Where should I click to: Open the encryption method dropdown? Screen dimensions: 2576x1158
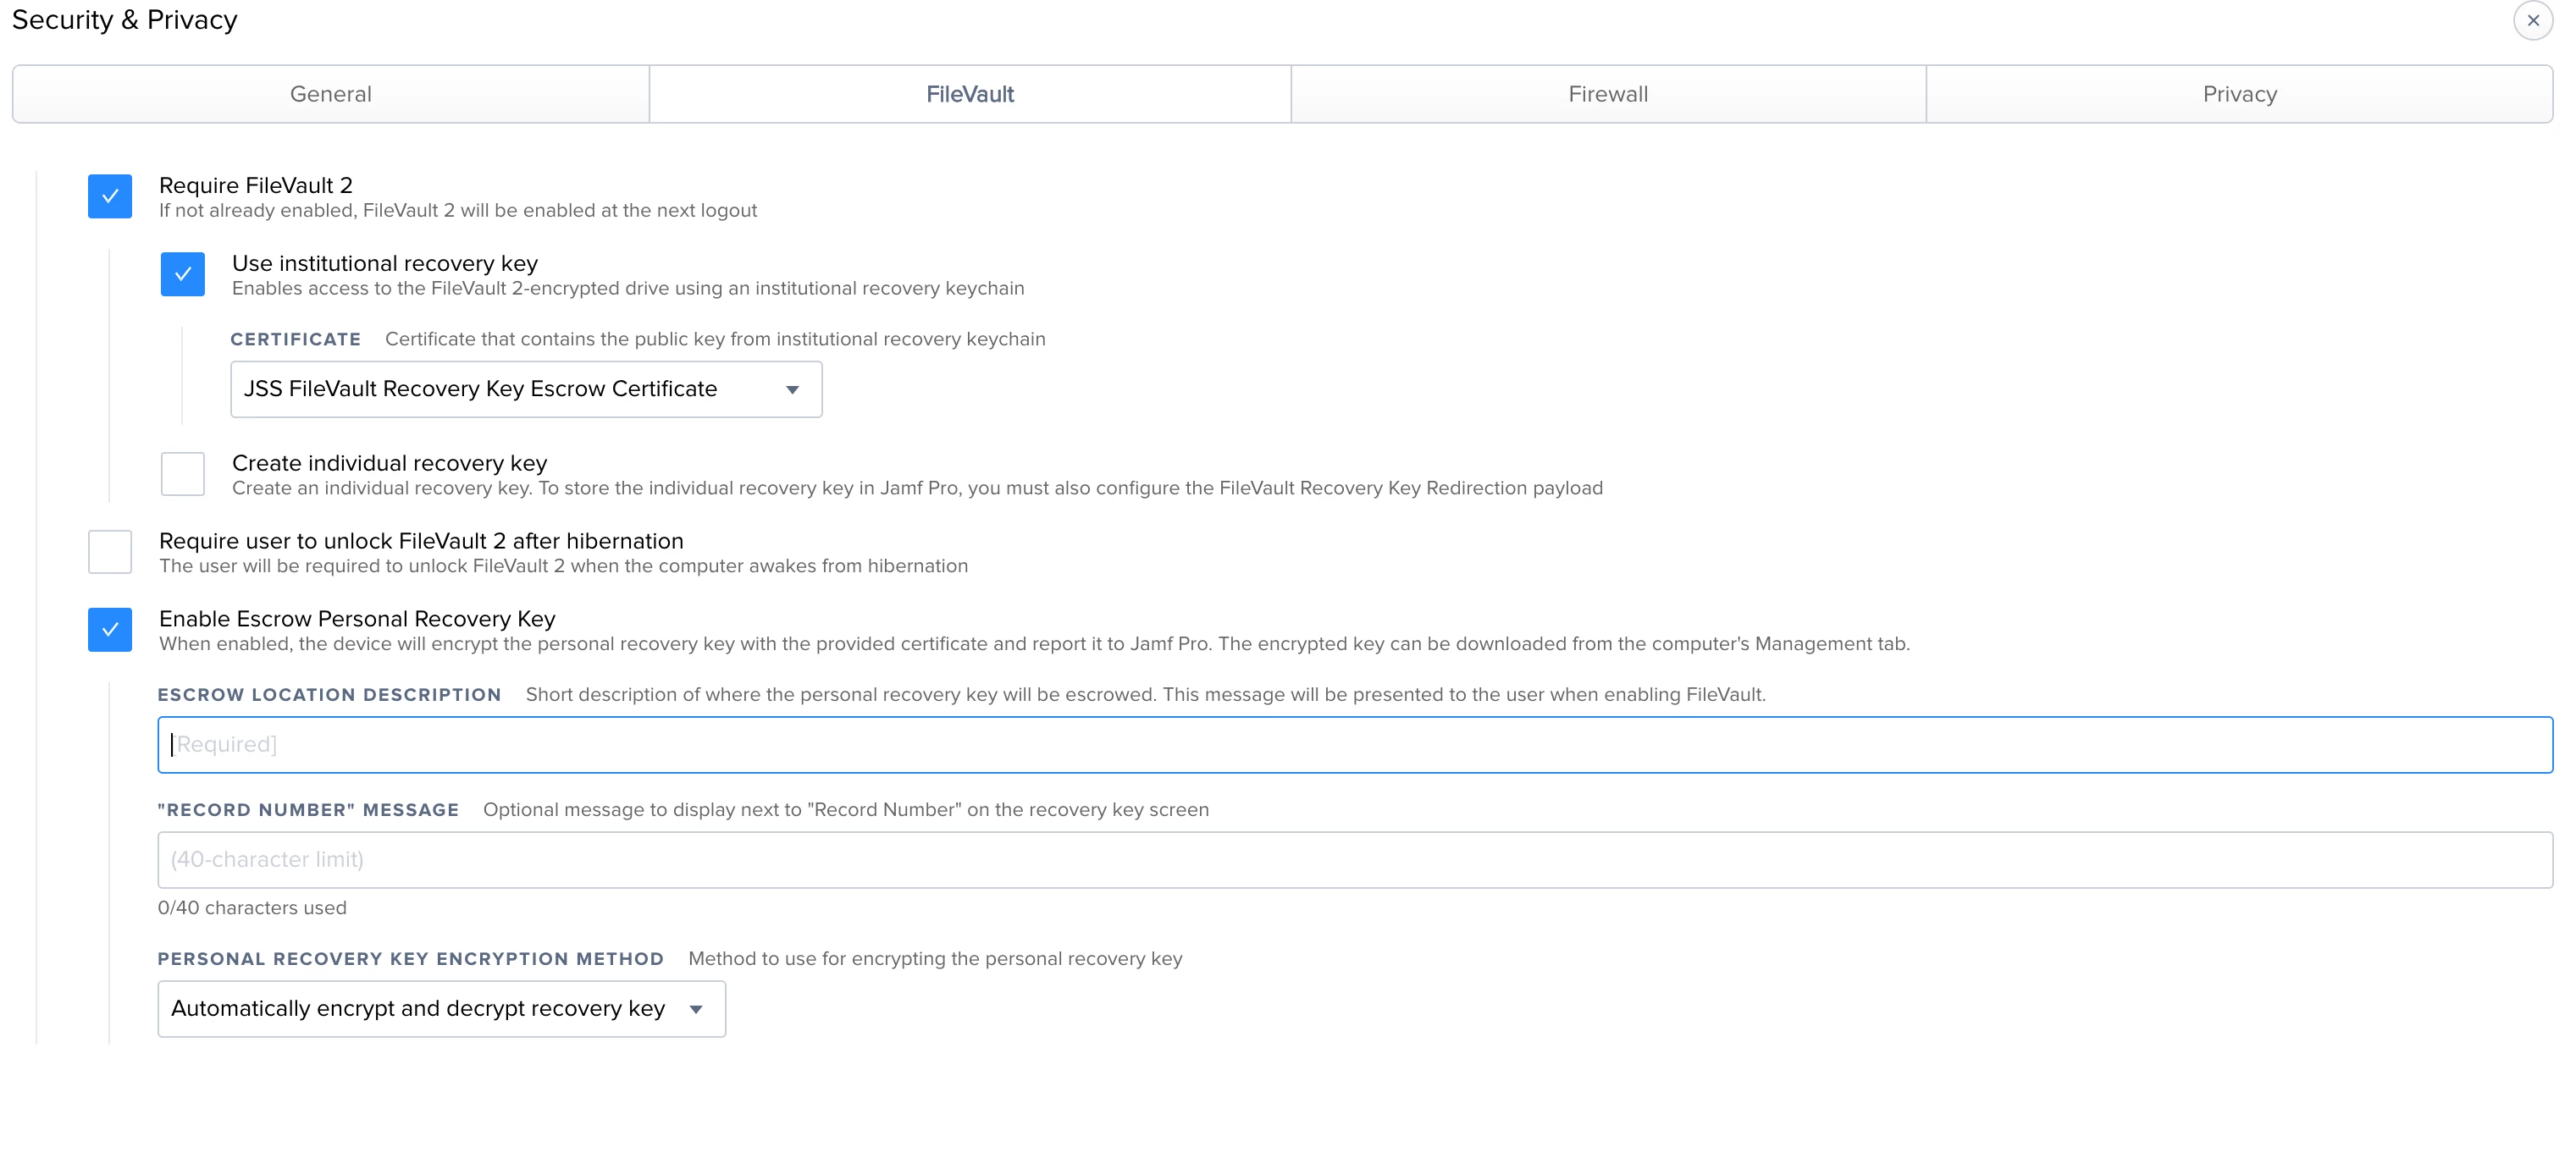420,1008
